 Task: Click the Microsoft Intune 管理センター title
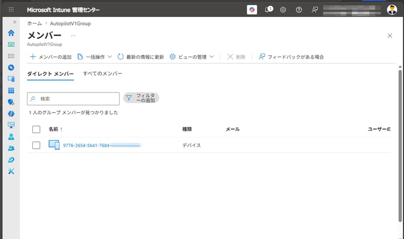(63, 10)
